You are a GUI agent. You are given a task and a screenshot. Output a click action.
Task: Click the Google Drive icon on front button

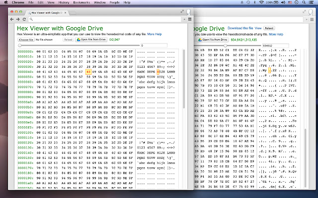[79, 40]
